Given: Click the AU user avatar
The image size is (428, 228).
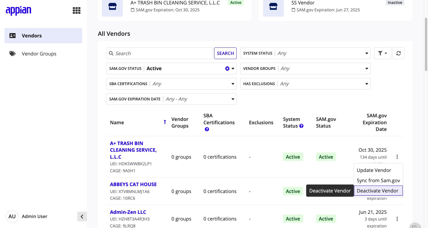Looking at the screenshot, I should pyautogui.click(x=12, y=216).
